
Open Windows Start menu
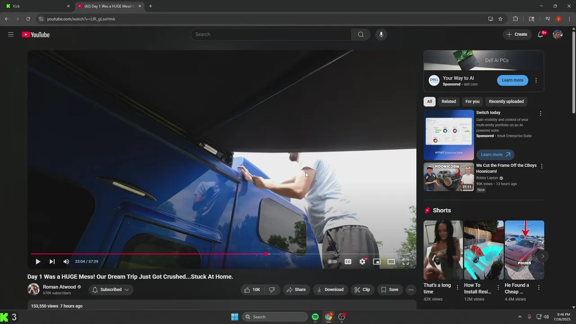tap(234, 317)
